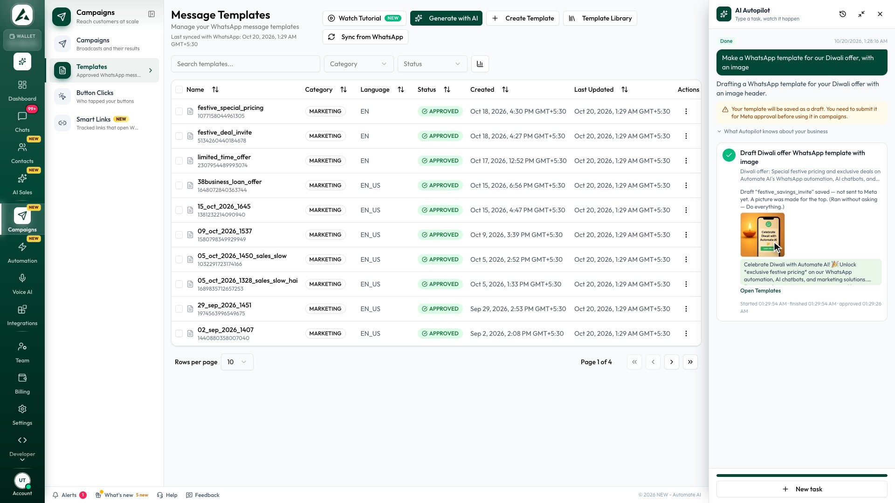The image size is (895, 503).
Task: Click the AI sparkle icon under Wallet
Action: tap(22, 61)
